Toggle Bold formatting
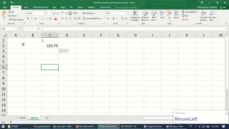This screenshot has width=229, height=129. 28,19
